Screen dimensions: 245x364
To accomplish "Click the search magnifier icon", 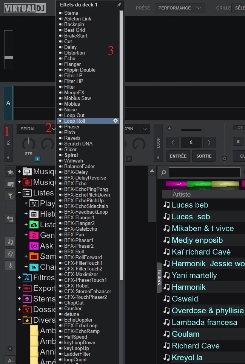I will [163, 172].
